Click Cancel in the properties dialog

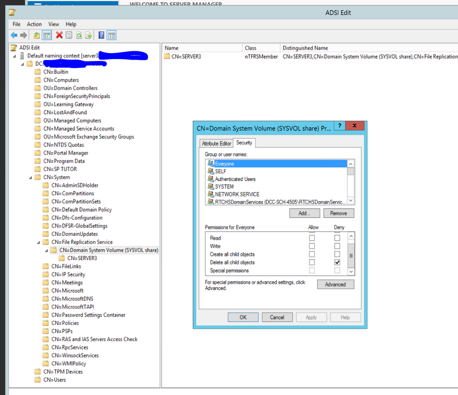277,317
